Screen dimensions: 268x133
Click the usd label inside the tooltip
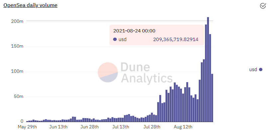(123, 39)
